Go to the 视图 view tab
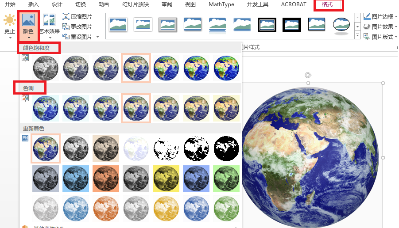Viewport: 399px width, 228px height. (x=190, y=4)
